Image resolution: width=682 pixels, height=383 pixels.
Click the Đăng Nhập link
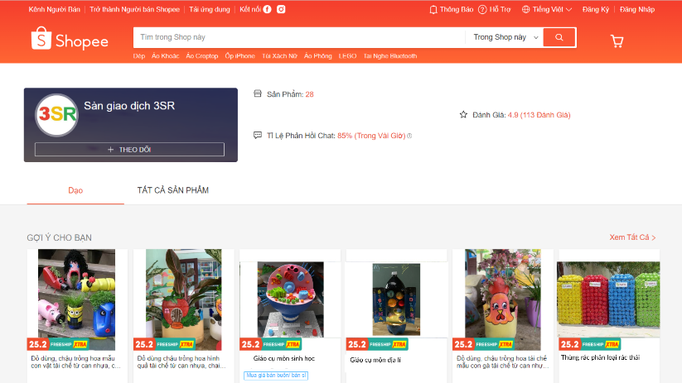(x=636, y=10)
